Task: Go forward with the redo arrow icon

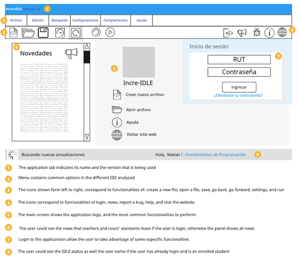Action: pyautogui.click(x=76, y=33)
